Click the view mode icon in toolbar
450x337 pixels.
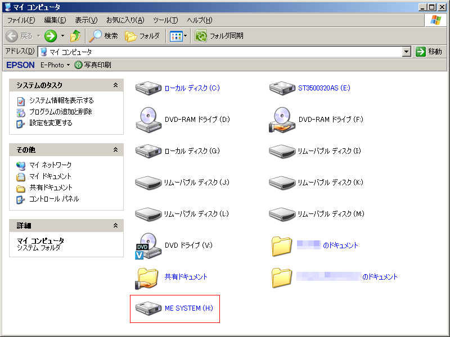(176, 36)
